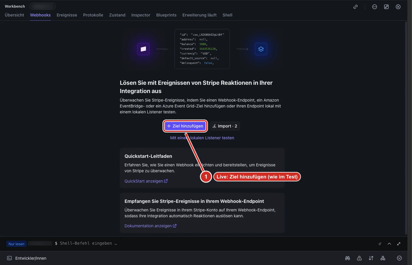Click the Quickstart-Leitfaden heading
Viewport: 412px width, 265px height.
coord(148,156)
